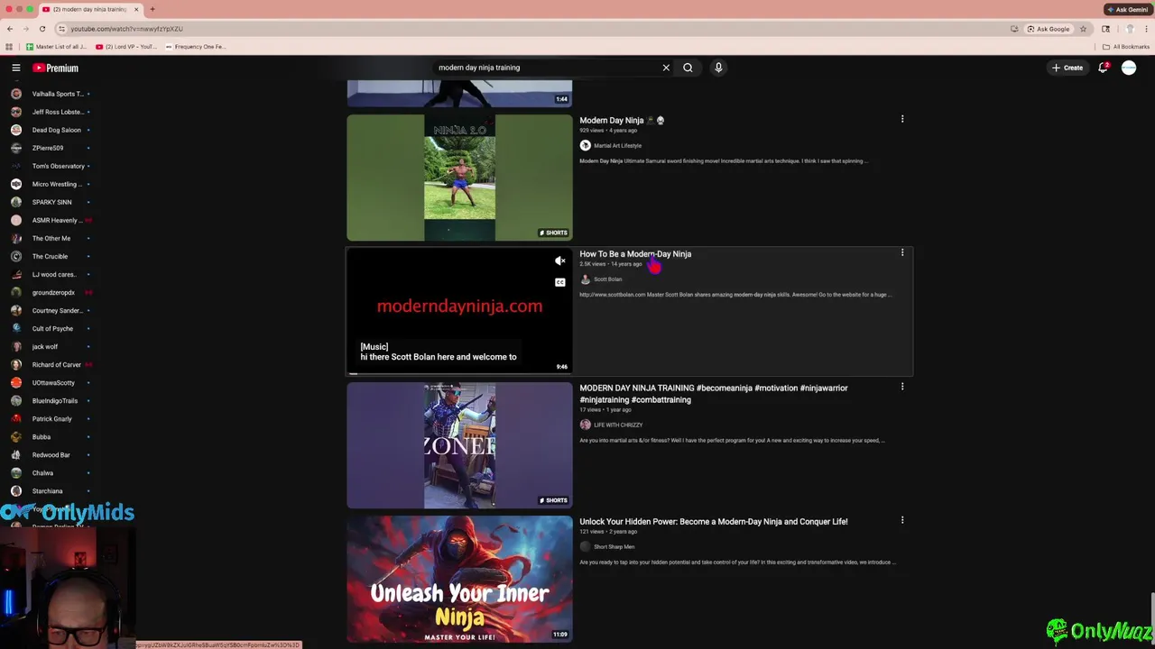Open the Frequency One bookmark
The width and height of the screenshot is (1155, 649).
[x=196, y=47]
